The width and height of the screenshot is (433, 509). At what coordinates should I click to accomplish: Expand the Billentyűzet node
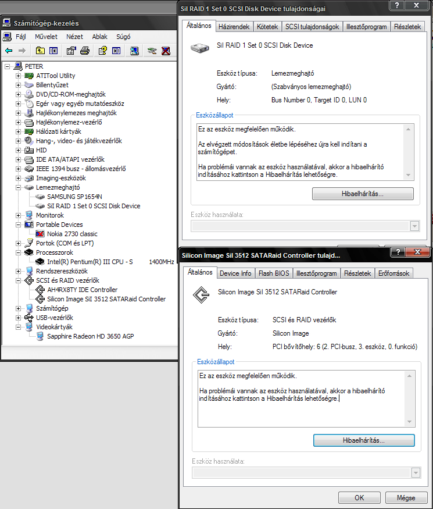pyautogui.click(x=18, y=85)
